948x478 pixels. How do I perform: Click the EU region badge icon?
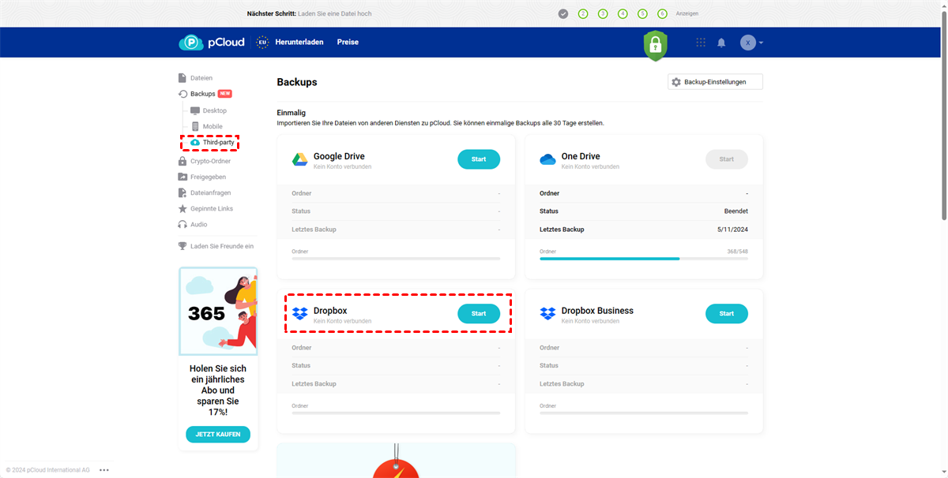[x=262, y=43]
